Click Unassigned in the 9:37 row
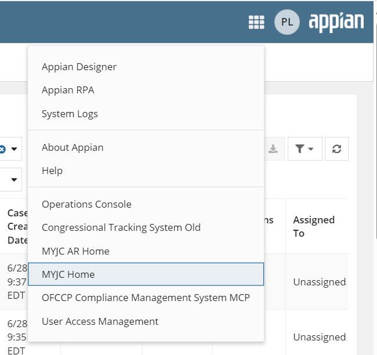The height and width of the screenshot is (355, 377). [320, 282]
